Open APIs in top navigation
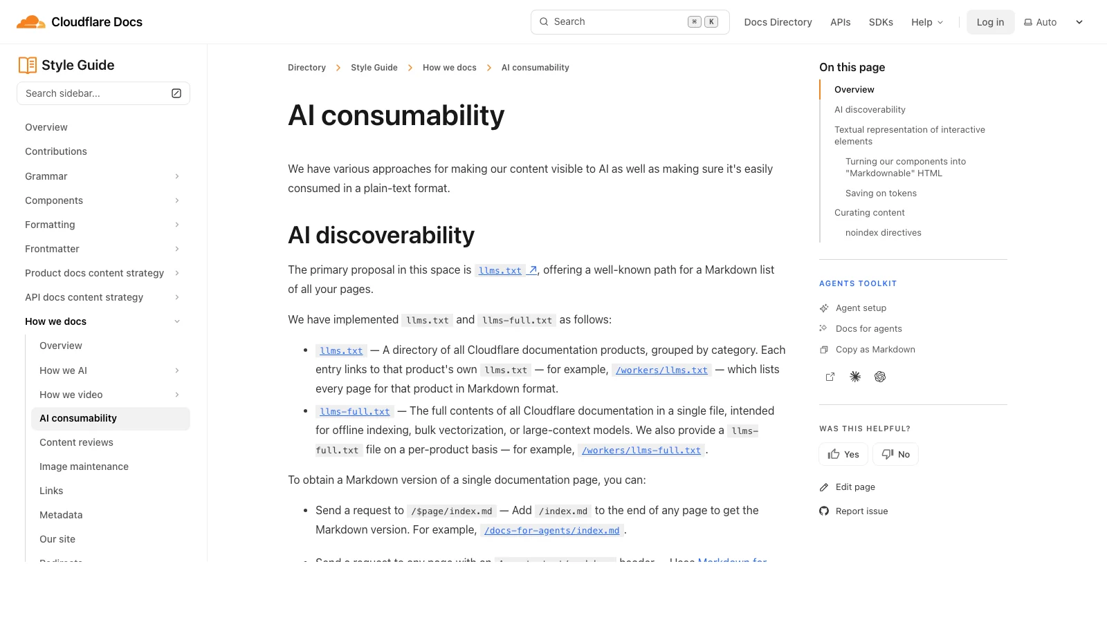Screen dimensions: 1107x622 point(841,22)
